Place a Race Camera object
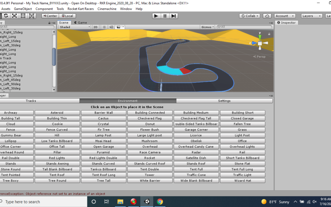The height and width of the screenshot is (207, 331). point(150,152)
